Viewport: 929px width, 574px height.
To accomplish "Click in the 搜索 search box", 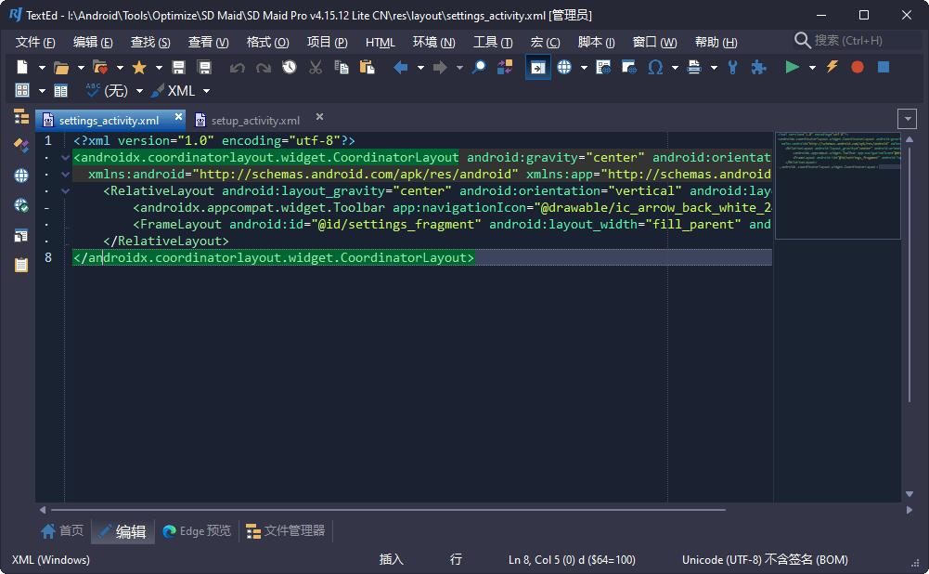I will 854,41.
